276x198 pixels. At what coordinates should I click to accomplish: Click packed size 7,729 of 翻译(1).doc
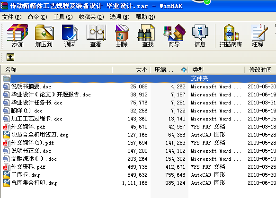(x=178, y=111)
